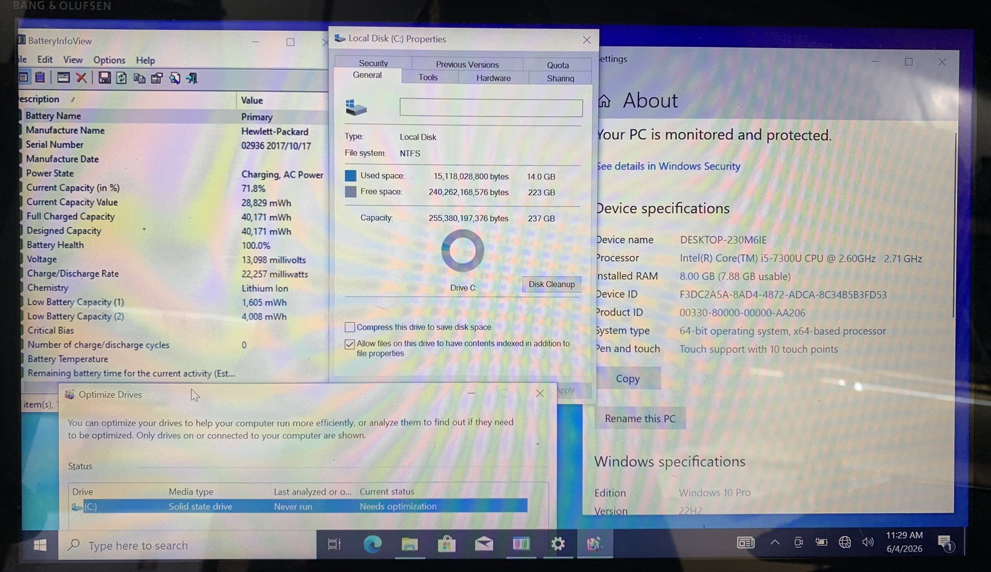Switch to the Previous Versions tab
Screen dimensions: 991x572
467,64
